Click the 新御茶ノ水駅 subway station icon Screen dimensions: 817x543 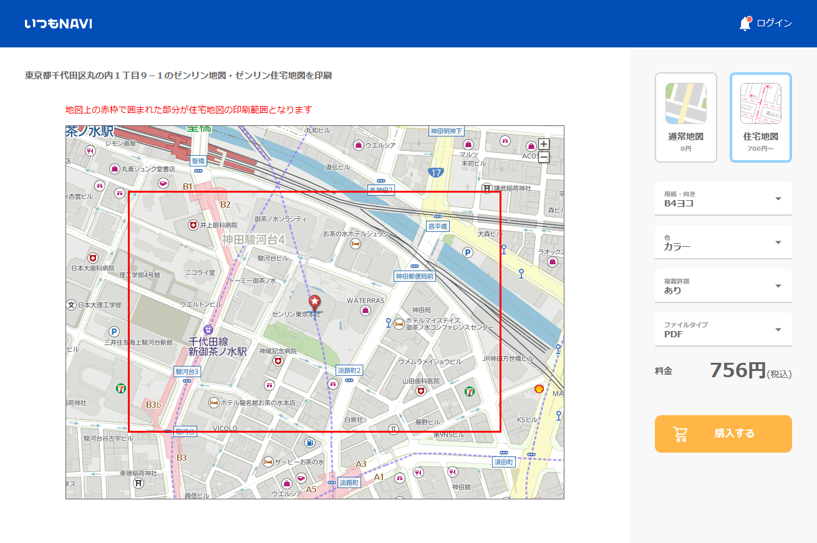208,329
